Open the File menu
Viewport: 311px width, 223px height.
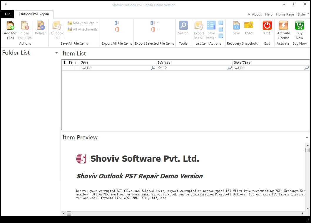[x=8, y=14]
